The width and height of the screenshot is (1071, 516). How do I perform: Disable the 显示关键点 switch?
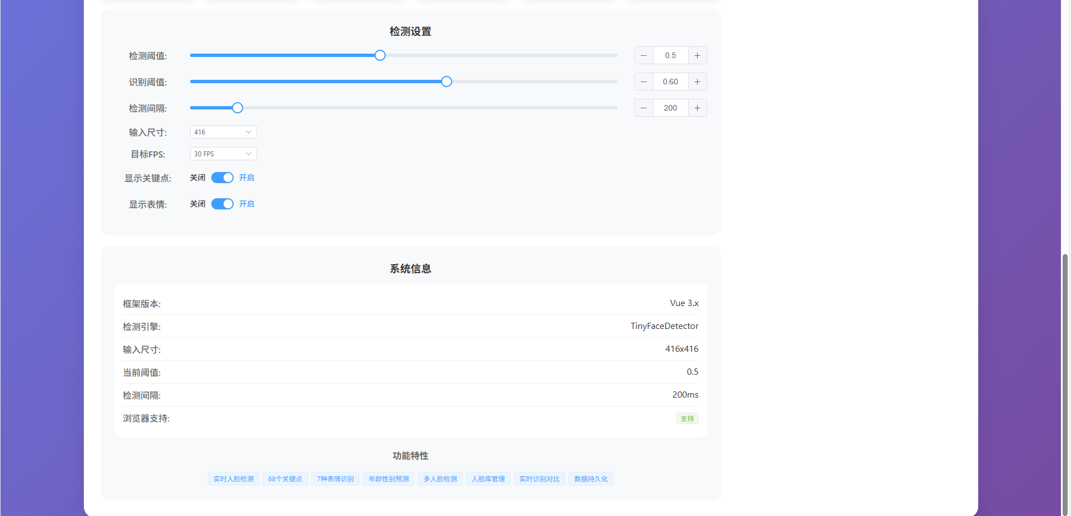222,177
